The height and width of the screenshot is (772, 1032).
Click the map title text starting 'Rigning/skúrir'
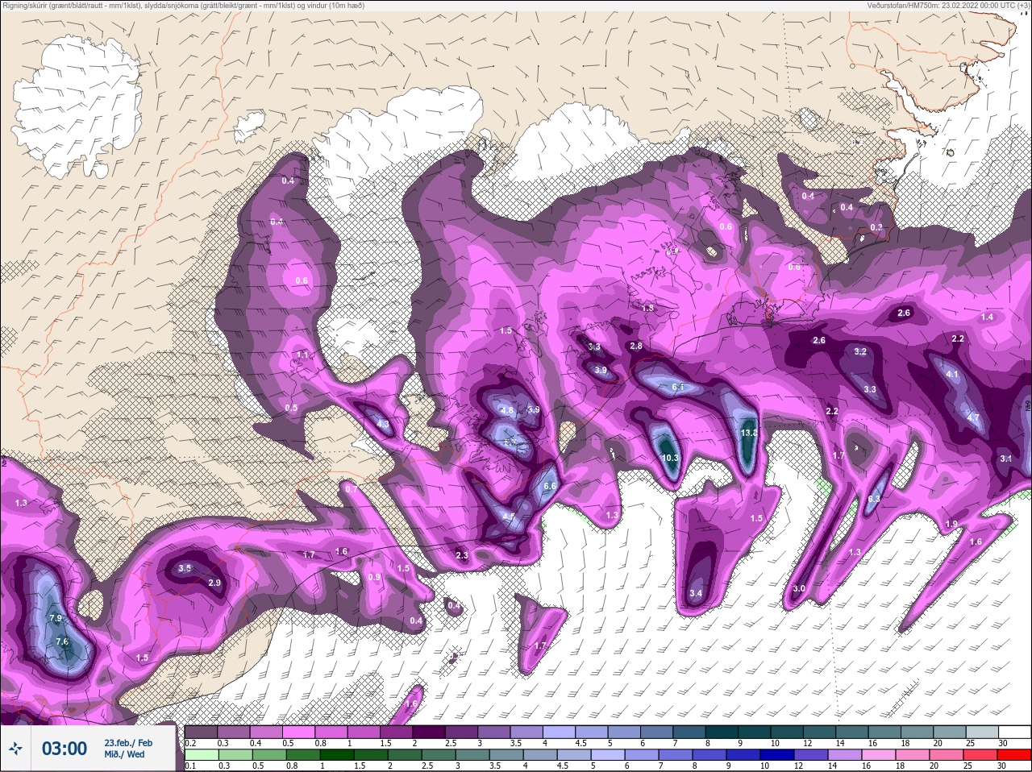click(x=183, y=6)
